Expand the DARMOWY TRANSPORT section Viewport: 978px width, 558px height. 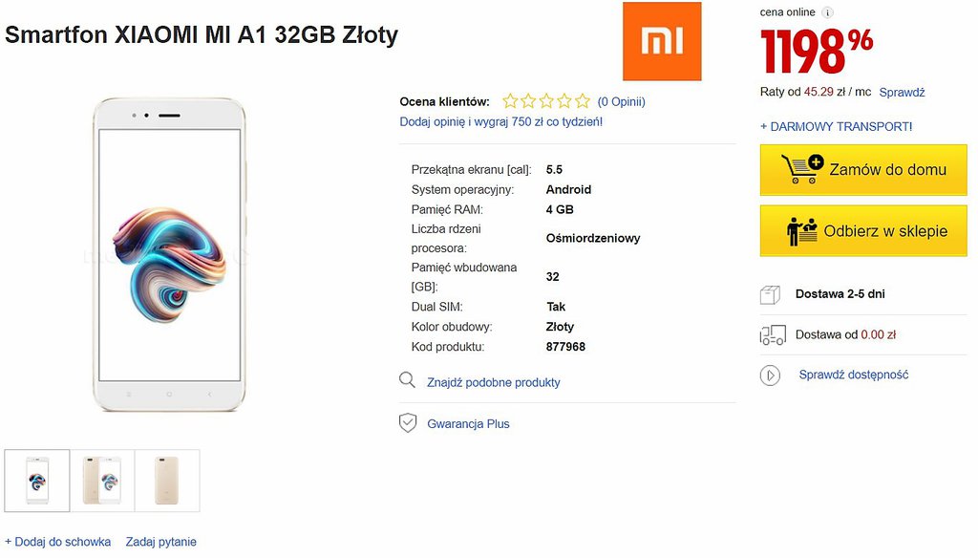coord(836,126)
